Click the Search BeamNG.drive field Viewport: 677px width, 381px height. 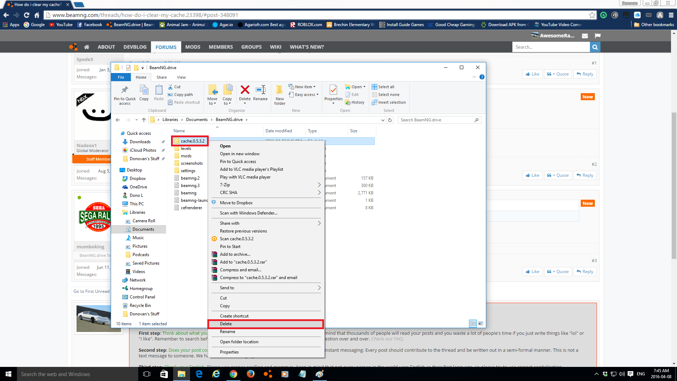pos(439,120)
